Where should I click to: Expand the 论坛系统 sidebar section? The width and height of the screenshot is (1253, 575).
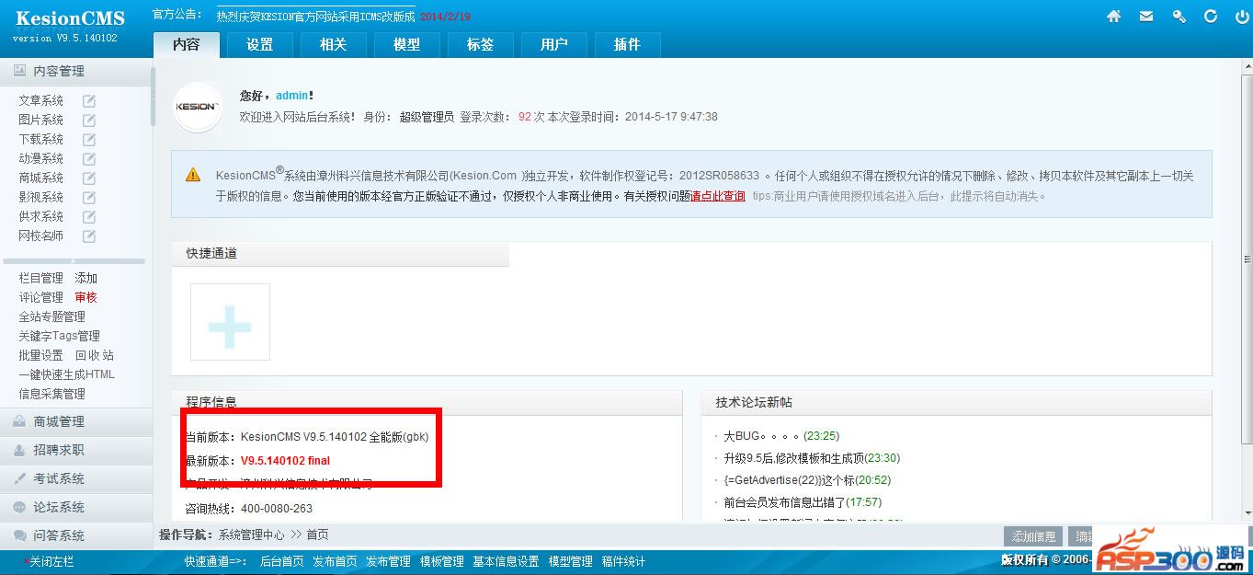click(x=75, y=507)
